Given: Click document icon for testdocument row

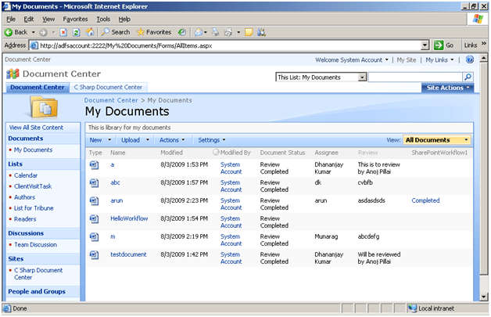Looking at the screenshot, I should 95,254.
